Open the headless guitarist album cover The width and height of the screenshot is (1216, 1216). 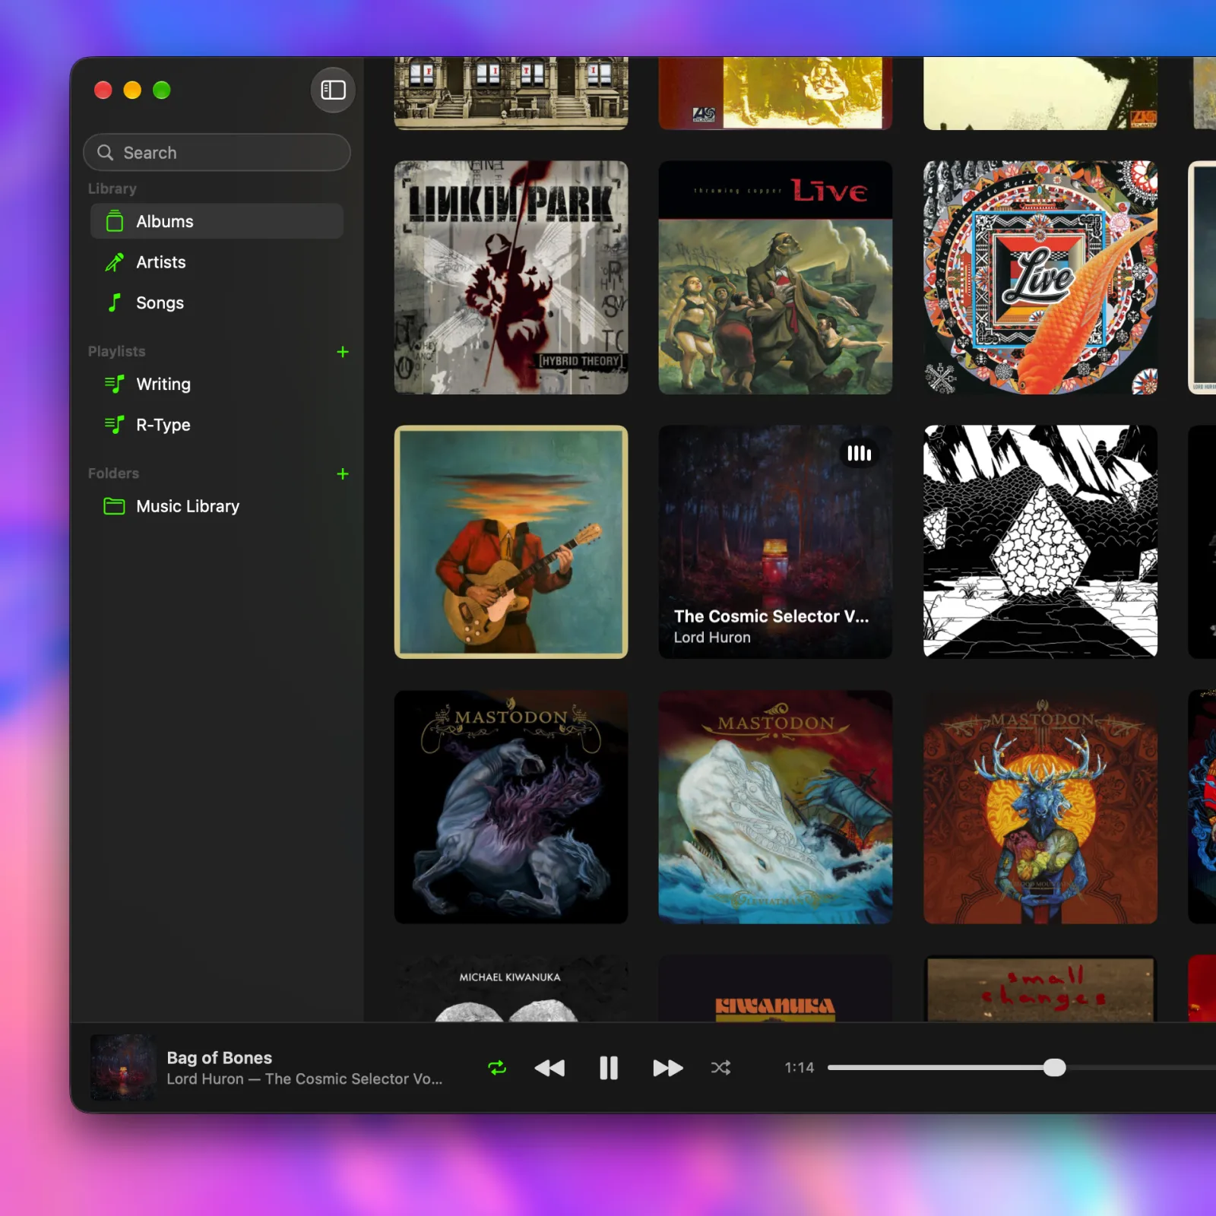(511, 542)
